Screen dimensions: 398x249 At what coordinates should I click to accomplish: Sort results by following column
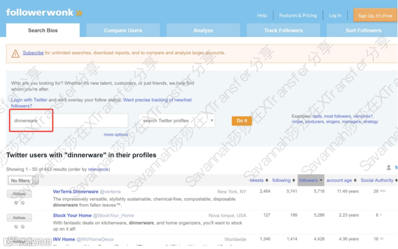click(283, 180)
